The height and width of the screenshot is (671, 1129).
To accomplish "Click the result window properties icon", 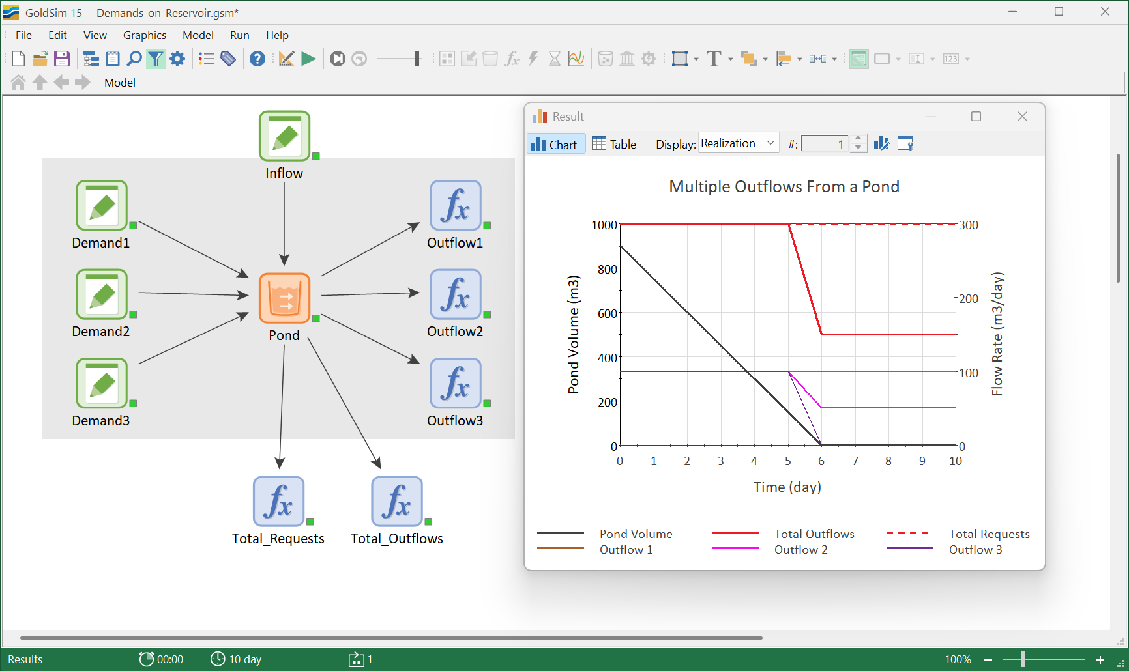I will pos(905,144).
